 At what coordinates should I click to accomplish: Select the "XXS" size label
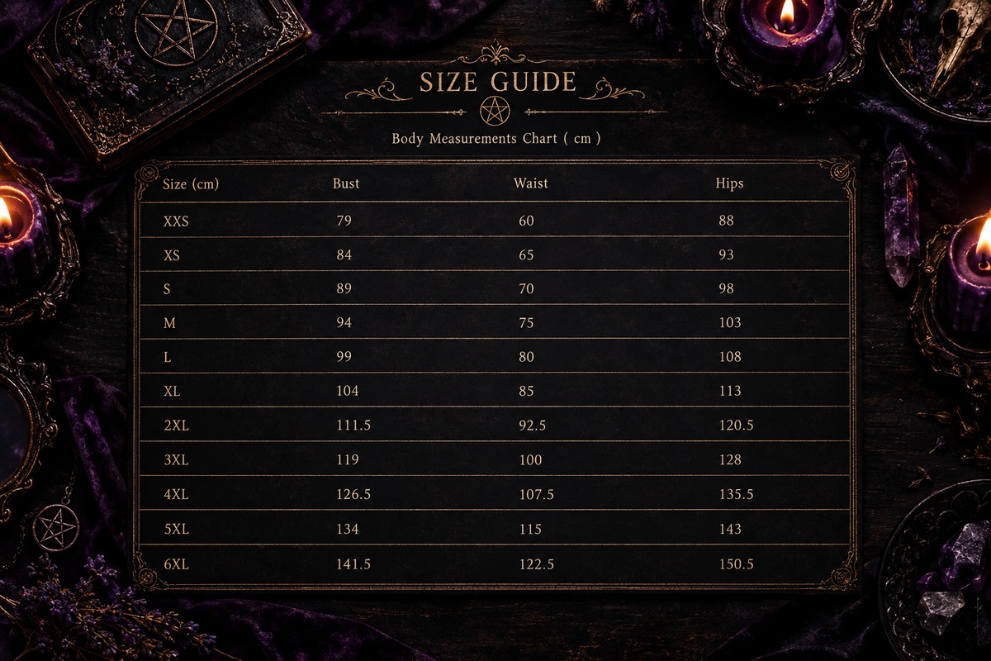pos(177,221)
